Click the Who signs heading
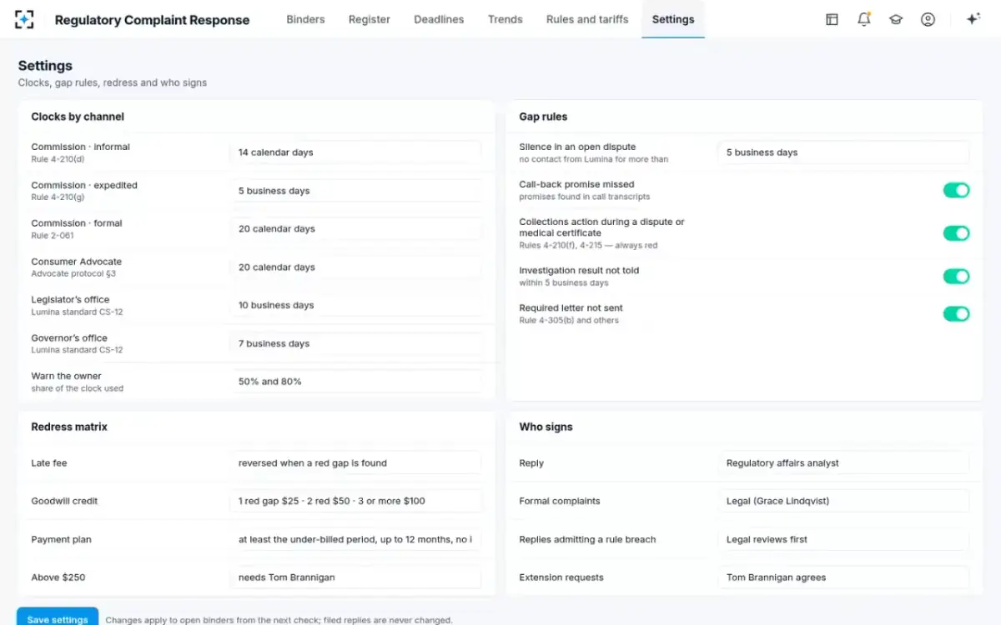The height and width of the screenshot is (625, 1001). [x=546, y=427]
